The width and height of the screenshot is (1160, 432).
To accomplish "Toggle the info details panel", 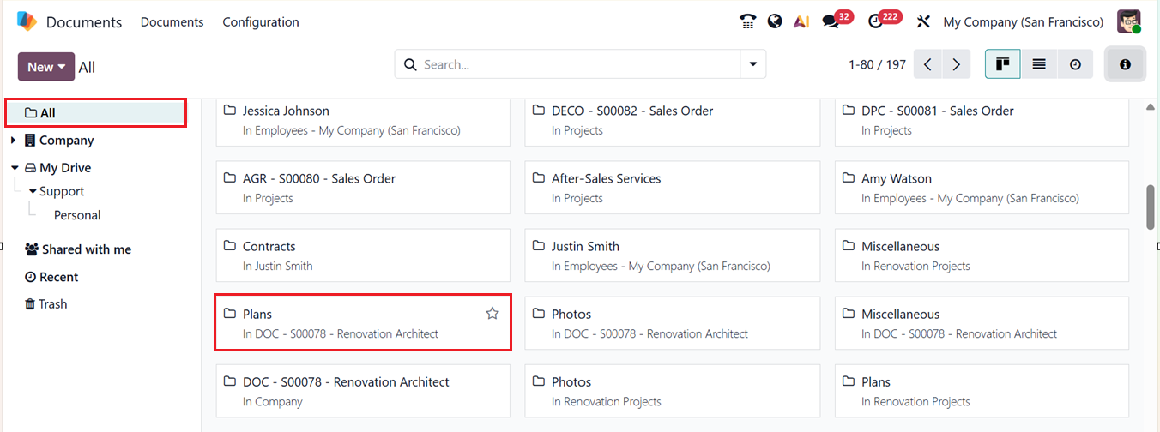I will (x=1125, y=64).
